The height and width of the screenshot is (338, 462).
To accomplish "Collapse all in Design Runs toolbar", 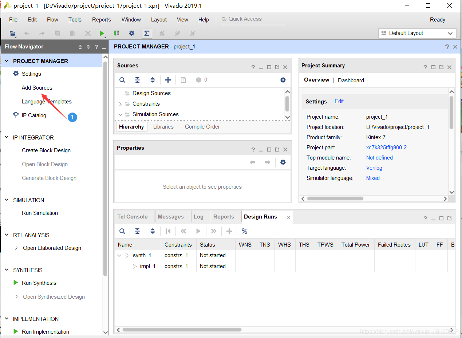I will pyautogui.click(x=137, y=231).
